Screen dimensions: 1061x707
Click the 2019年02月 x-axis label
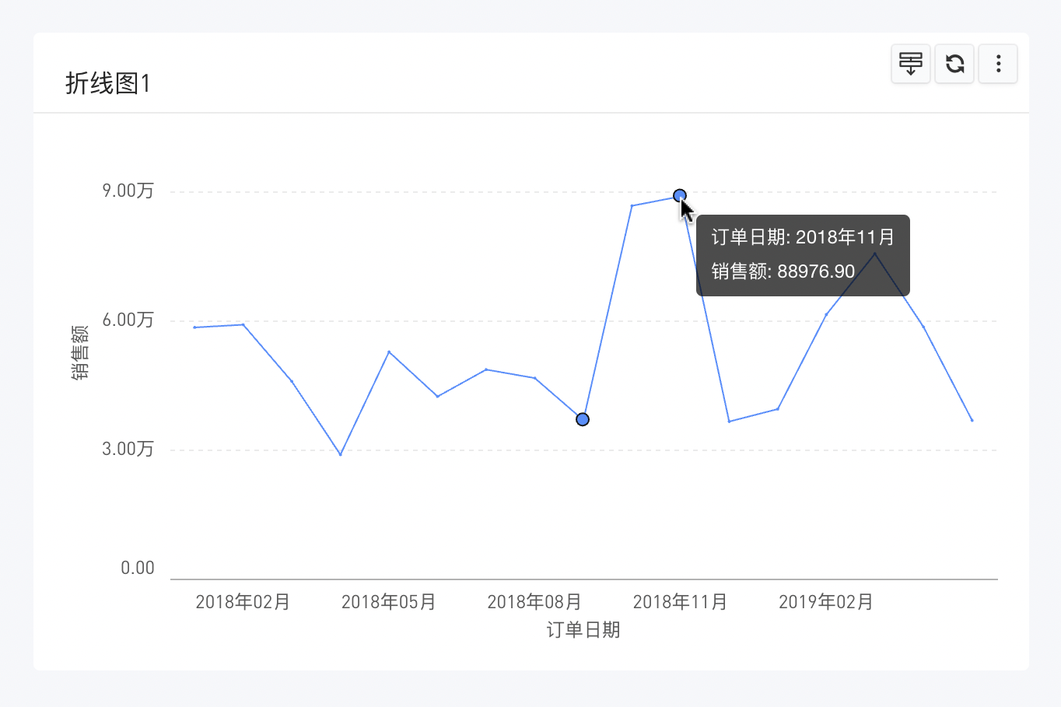tap(826, 602)
